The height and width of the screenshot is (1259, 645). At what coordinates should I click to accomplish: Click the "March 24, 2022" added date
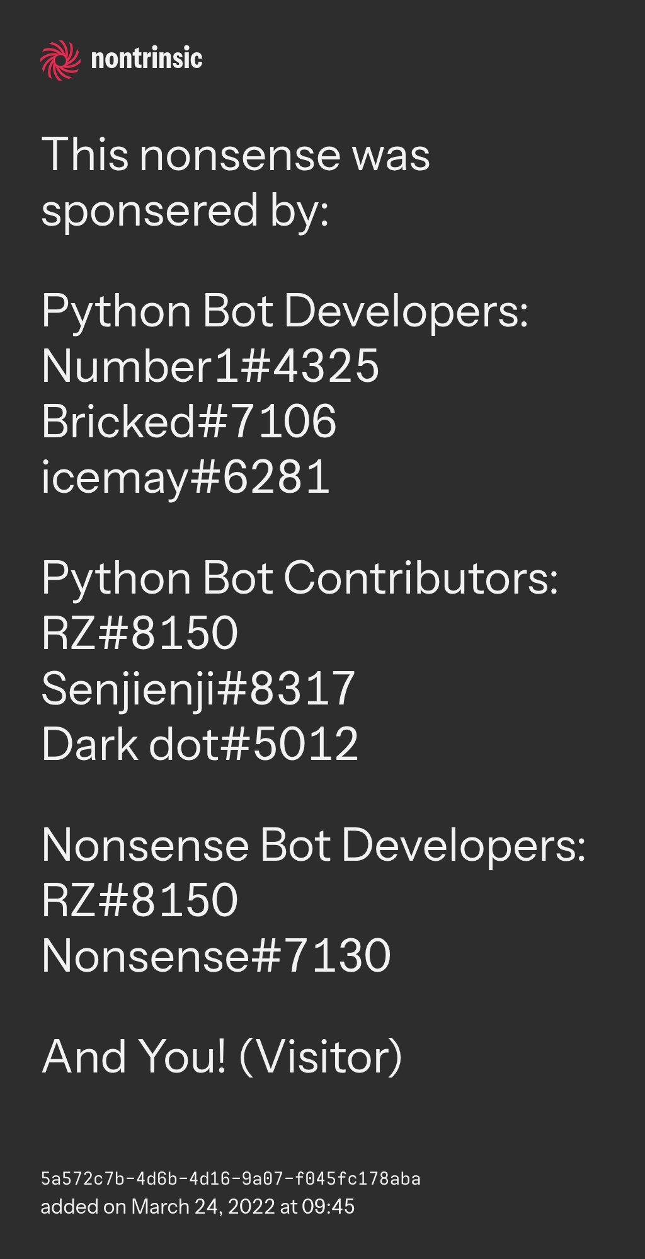(x=203, y=1207)
